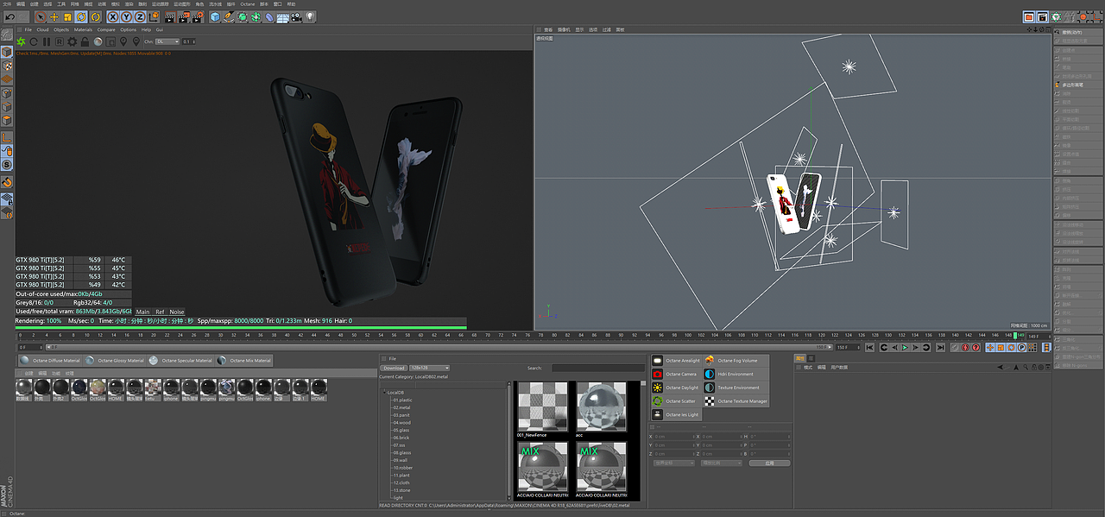The width and height of the screenshot is (1105, 517).
Task: Add an Hdri Environment
Action: click(x=735, y=374)
